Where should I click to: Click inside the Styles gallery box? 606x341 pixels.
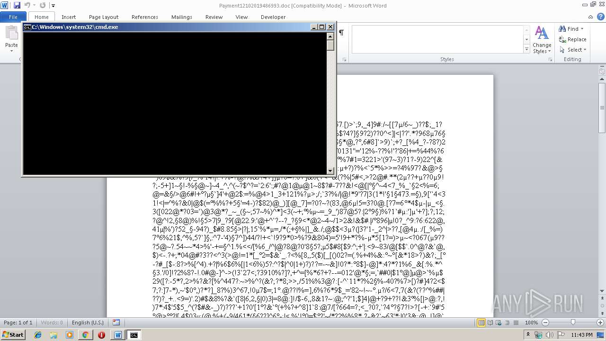tap(437, 39)
